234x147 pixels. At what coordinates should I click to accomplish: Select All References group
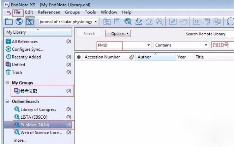click(x=38, y=41)
